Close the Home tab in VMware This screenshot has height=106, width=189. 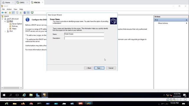13,2
